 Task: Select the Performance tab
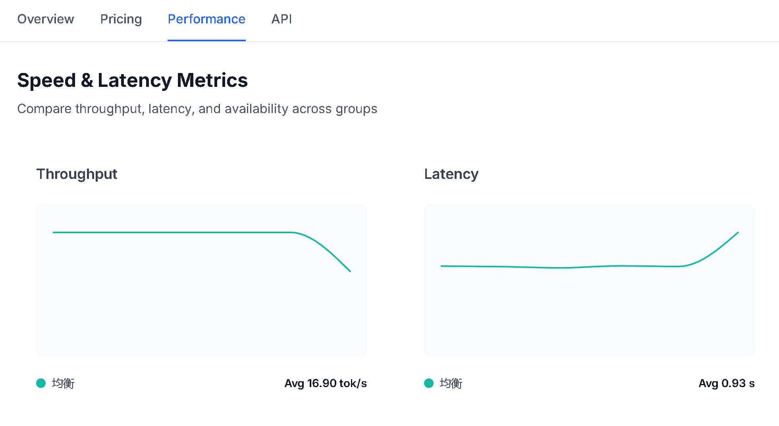click(x=206, y=19)
